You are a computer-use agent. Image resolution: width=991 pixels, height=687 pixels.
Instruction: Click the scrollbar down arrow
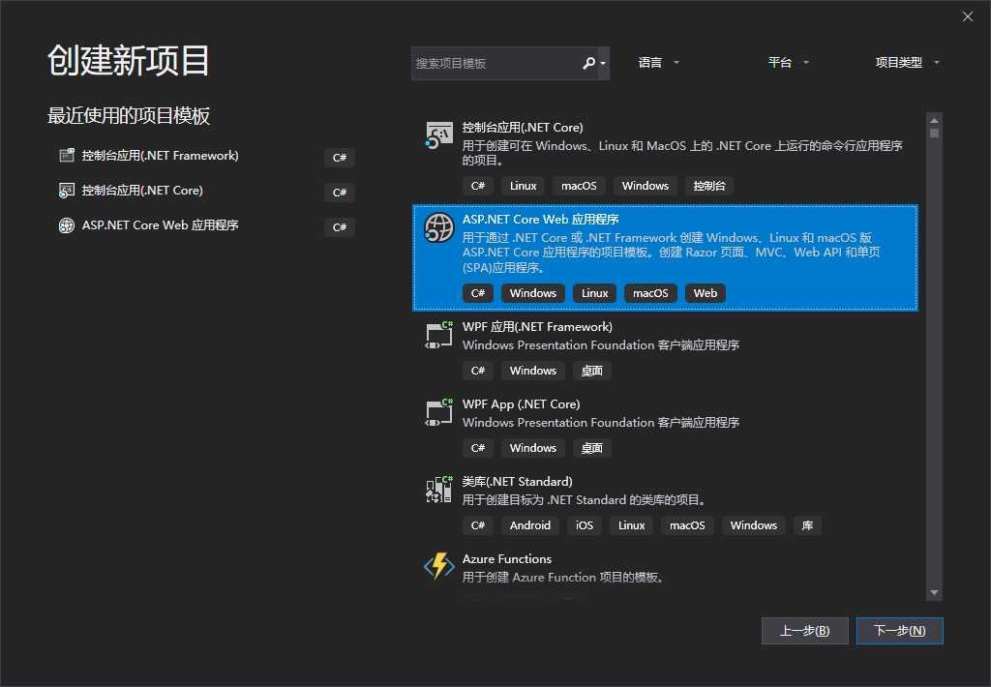pos(934,593)
